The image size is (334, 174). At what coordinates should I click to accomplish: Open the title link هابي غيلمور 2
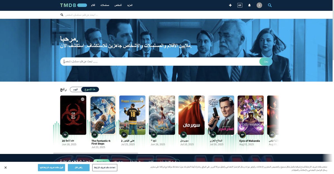(x=128, y=141)
